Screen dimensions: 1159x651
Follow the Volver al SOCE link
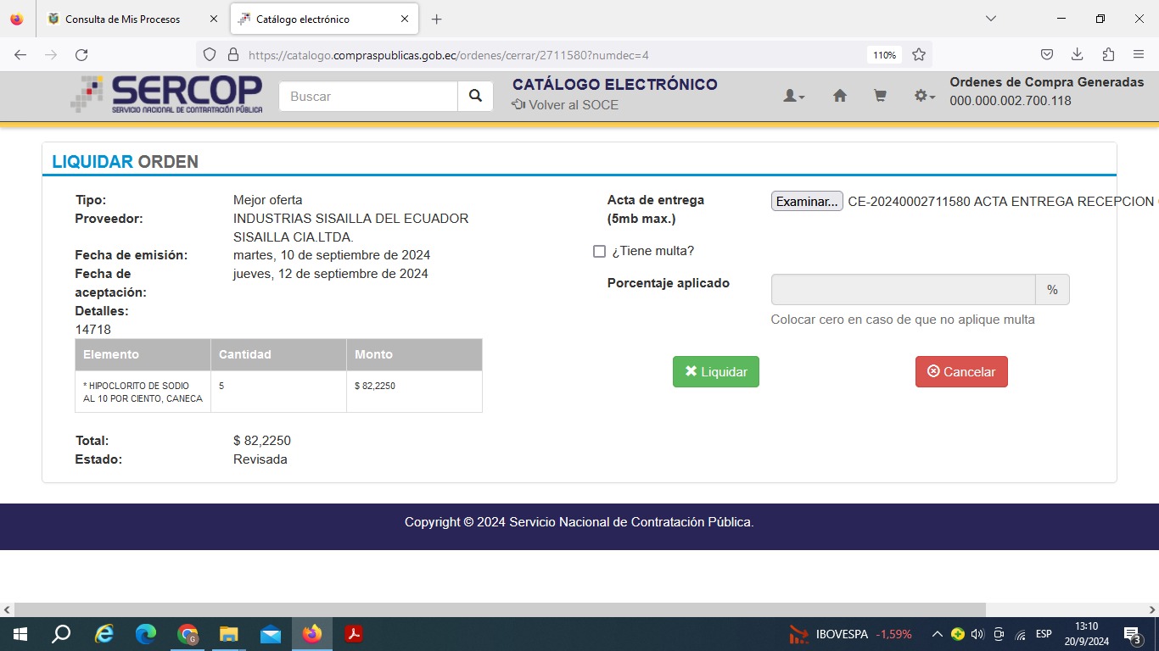[x=566, y=105]
